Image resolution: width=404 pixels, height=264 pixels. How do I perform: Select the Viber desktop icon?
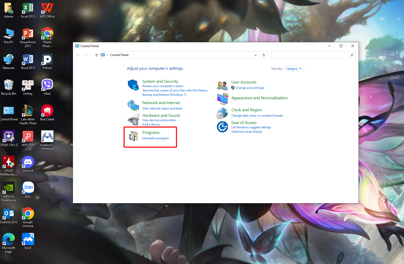point(47,87)
